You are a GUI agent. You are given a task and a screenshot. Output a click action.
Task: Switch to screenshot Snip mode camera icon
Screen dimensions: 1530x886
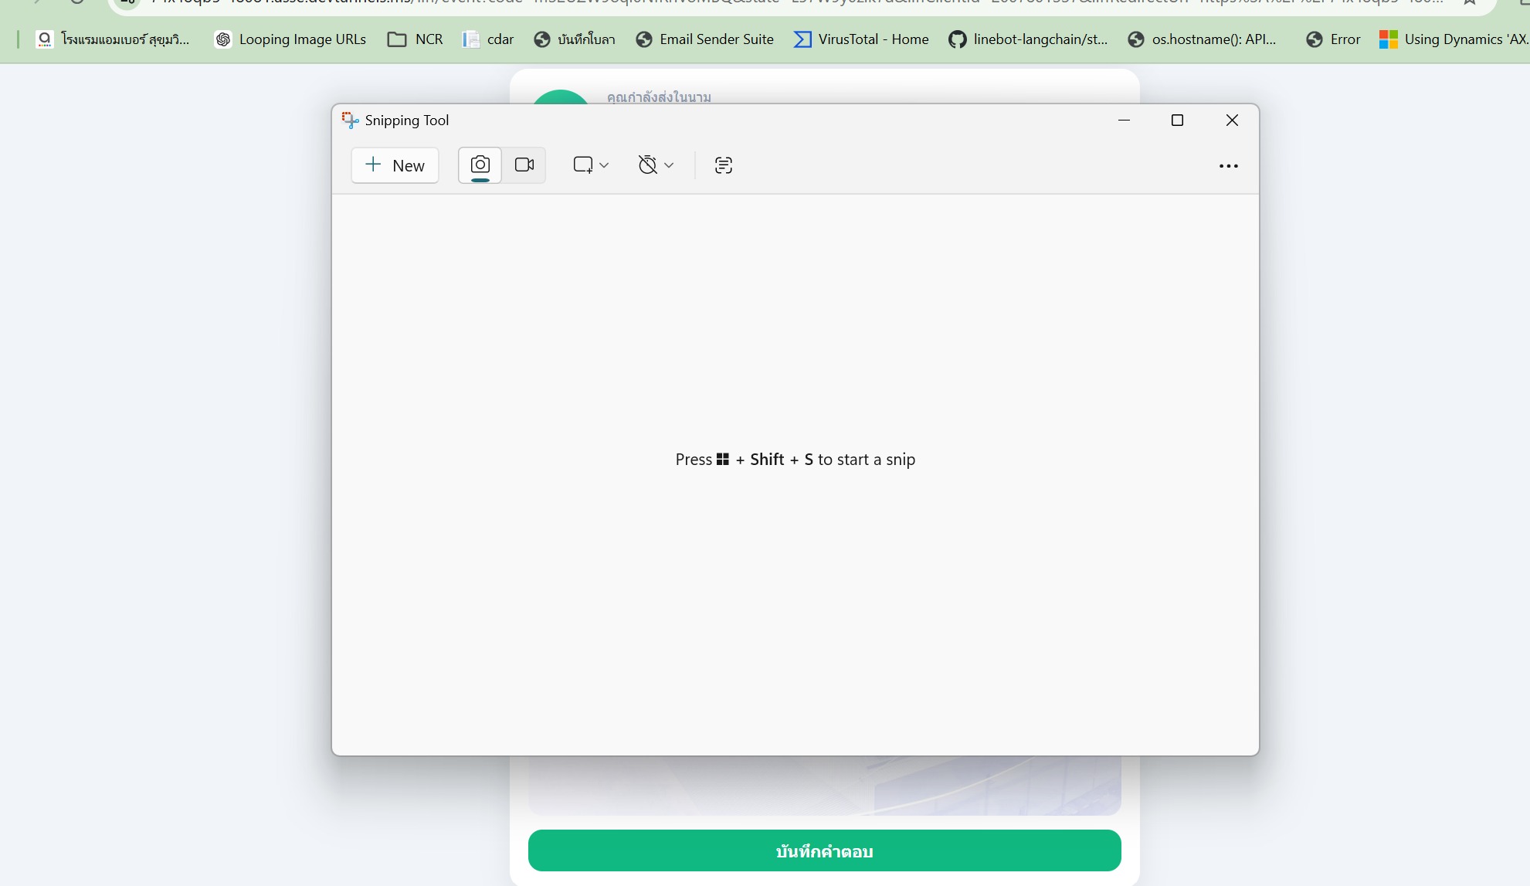[480, 165]
